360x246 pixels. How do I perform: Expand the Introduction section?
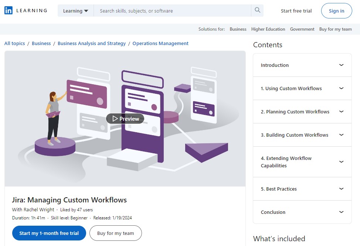pos(302,65)
